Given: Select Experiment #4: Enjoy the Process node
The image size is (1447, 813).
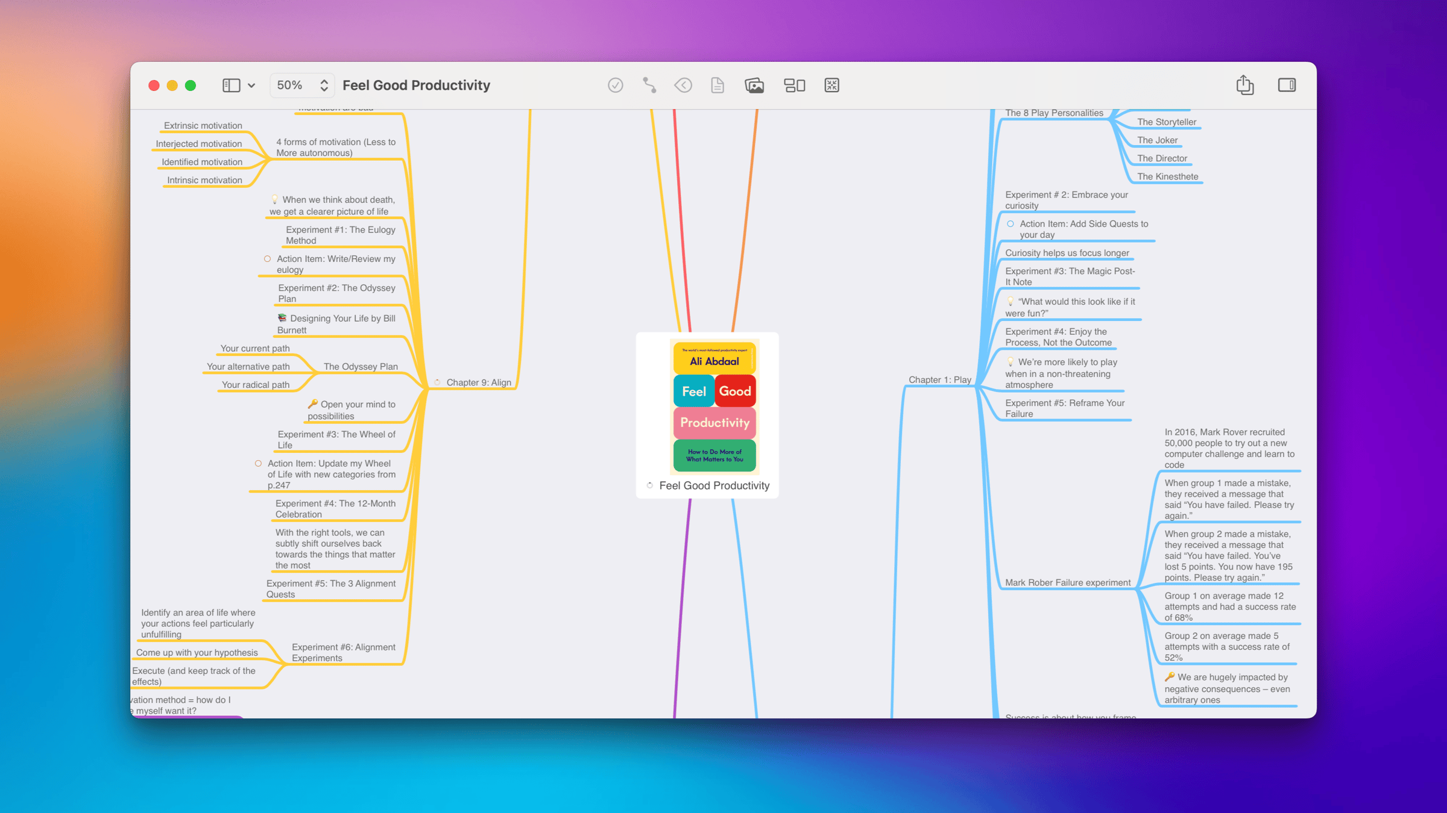Looking at the screenshot, I should pyautogui.click(x=1059, y=337).
